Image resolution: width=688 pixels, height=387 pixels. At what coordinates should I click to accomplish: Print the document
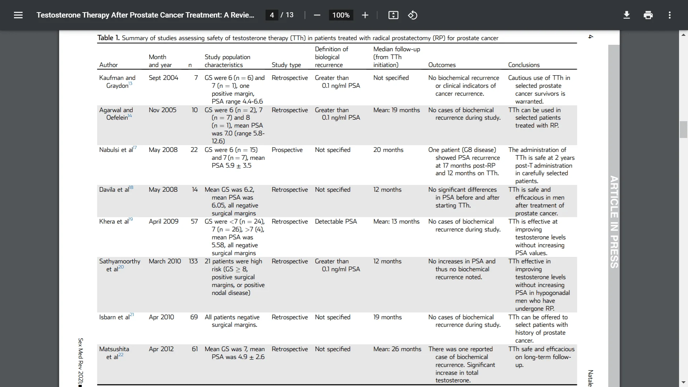(648, 15)
